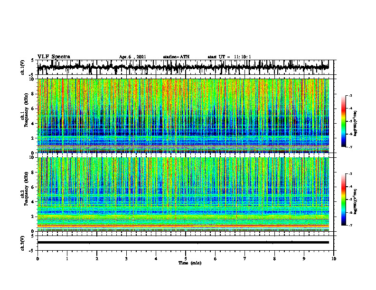Click inside the ch.1 spectrogram panel
The width and height of the screenshot is (376, 290).
pyautogui.click(x=183, y=116)
